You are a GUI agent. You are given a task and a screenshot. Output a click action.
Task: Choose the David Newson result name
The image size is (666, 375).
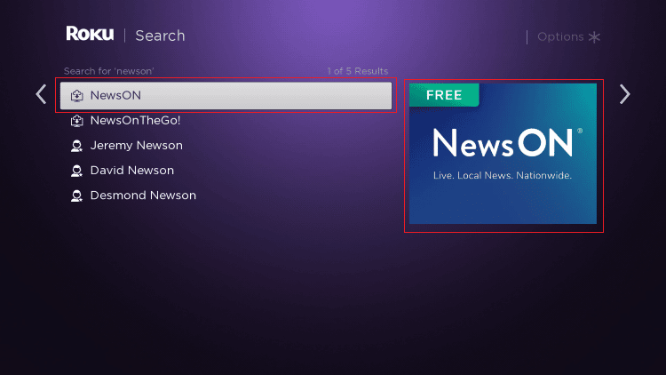pos(132,171)
